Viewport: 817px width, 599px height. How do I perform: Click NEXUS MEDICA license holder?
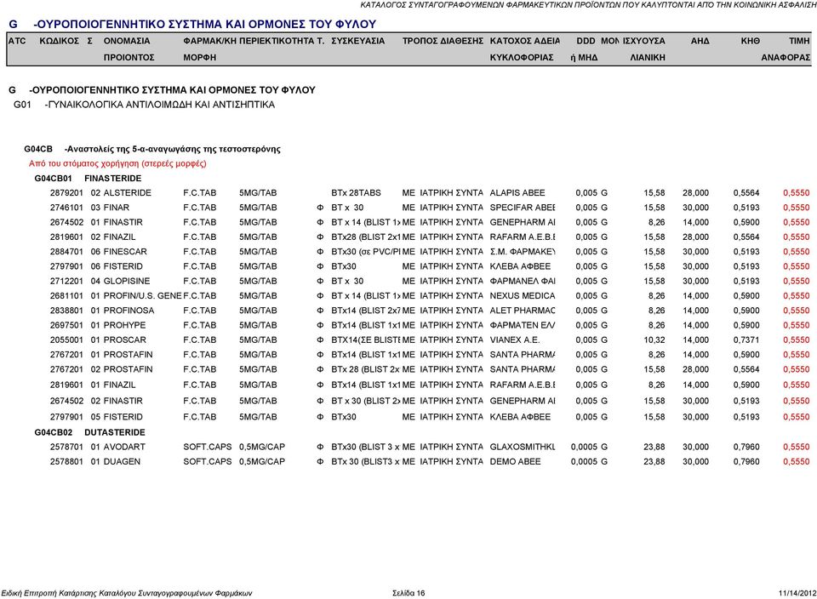pyautogui.click(x=523, y=296)
